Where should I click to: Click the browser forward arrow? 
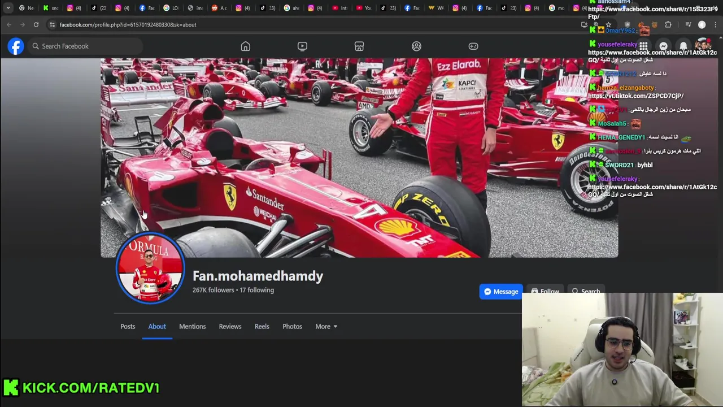click(23, 25)
